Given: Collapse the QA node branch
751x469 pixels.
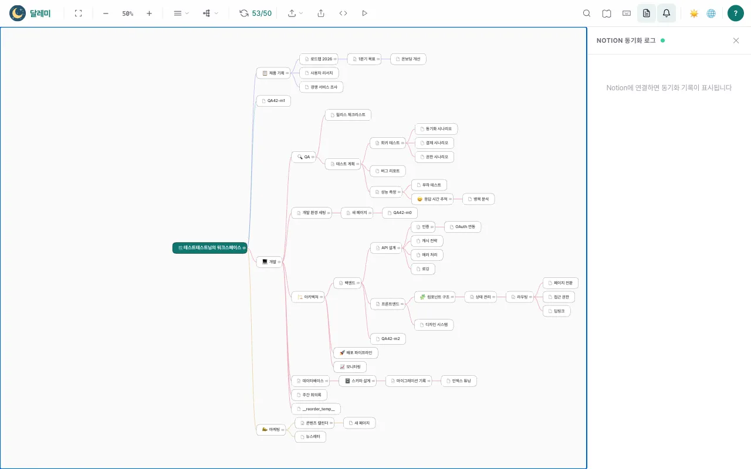Looking at the screenshot, I should point(313,157).
